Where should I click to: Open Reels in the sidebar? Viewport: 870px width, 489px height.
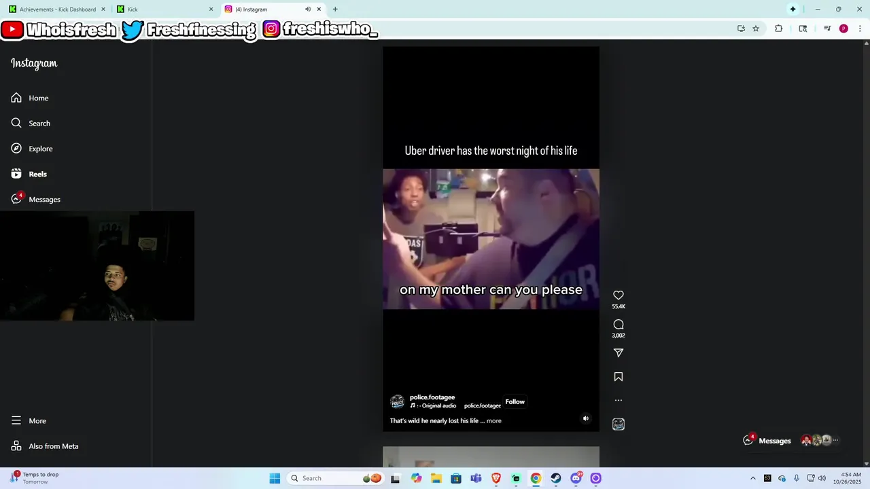29,174
